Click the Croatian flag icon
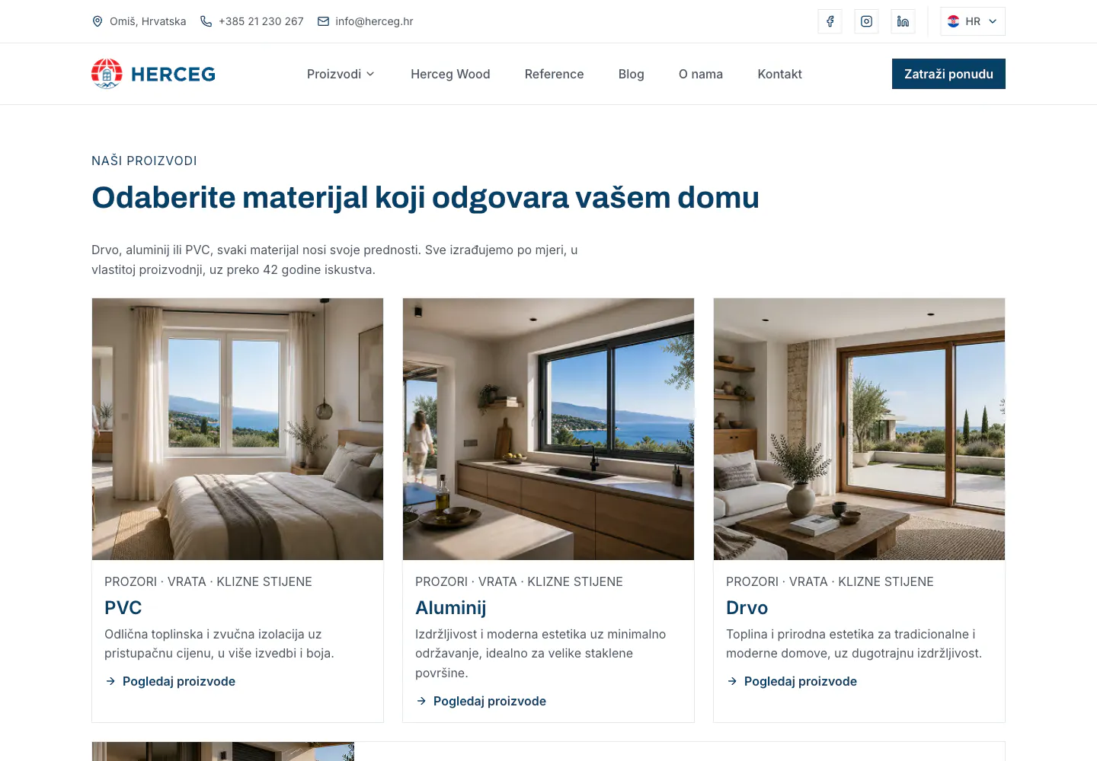Image resolution: width=1097 pixels, height=761 pixels. click(953, 21)
